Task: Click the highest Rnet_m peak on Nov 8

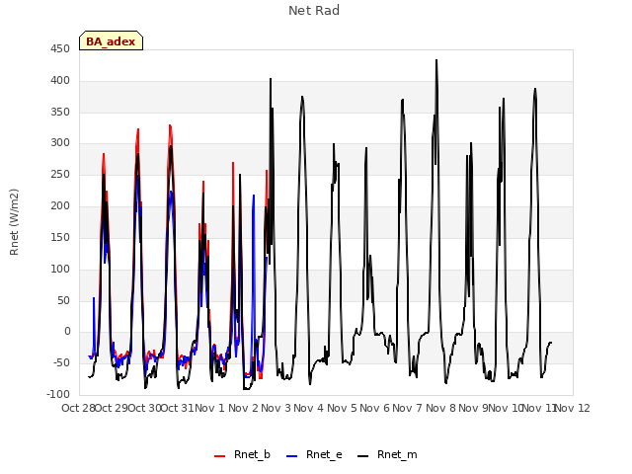Action: point(436,60)
